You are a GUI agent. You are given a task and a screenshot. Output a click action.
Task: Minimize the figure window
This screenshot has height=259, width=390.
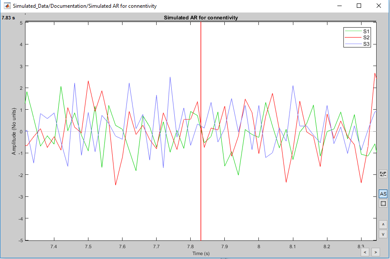tap(339, 6)
